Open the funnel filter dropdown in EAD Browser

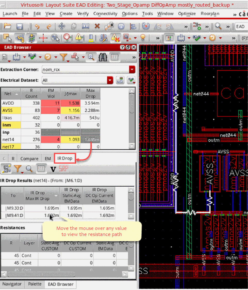[x=63, y=57]
